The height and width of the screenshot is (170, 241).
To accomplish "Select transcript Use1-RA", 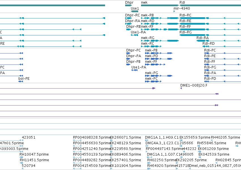I will tap(135, 35).
